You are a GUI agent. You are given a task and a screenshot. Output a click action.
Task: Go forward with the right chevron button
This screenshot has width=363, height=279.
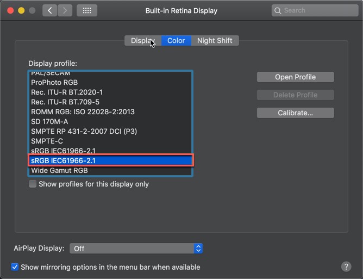click(x=65, y=10)
